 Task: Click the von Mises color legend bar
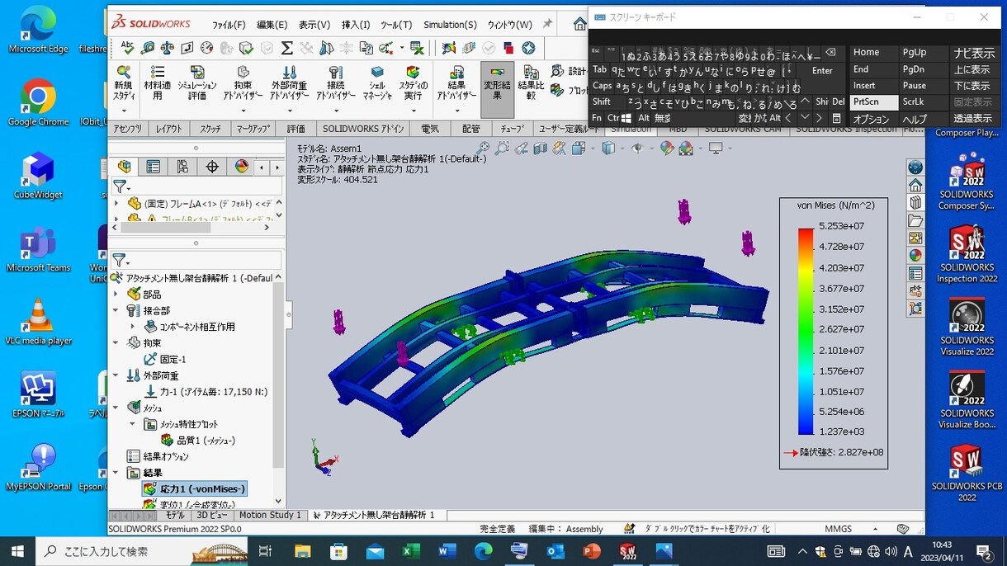pos(806,331)
